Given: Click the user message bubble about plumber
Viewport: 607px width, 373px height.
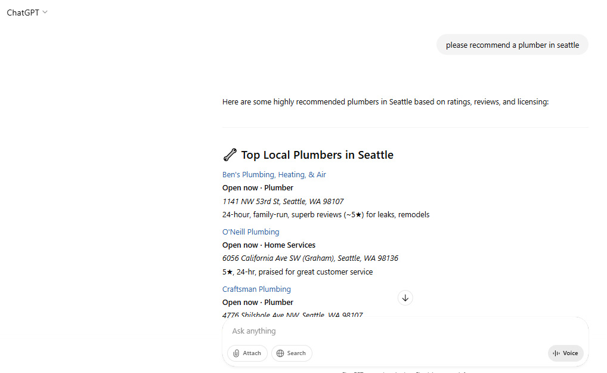Looking at the screenshot, I should coord(512,45).
